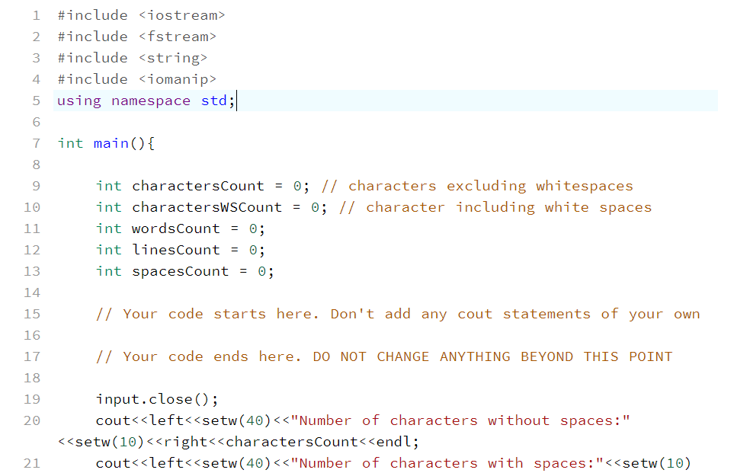The height and width of the screenshot is (473, 734).
Task: Click line number 21 in the gutter
Action: (x=32, y=462)
